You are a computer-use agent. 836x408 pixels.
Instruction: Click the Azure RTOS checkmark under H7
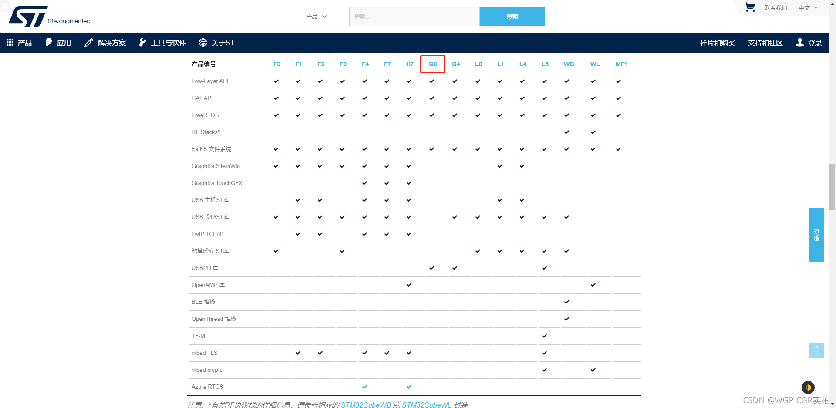(409, 387)
